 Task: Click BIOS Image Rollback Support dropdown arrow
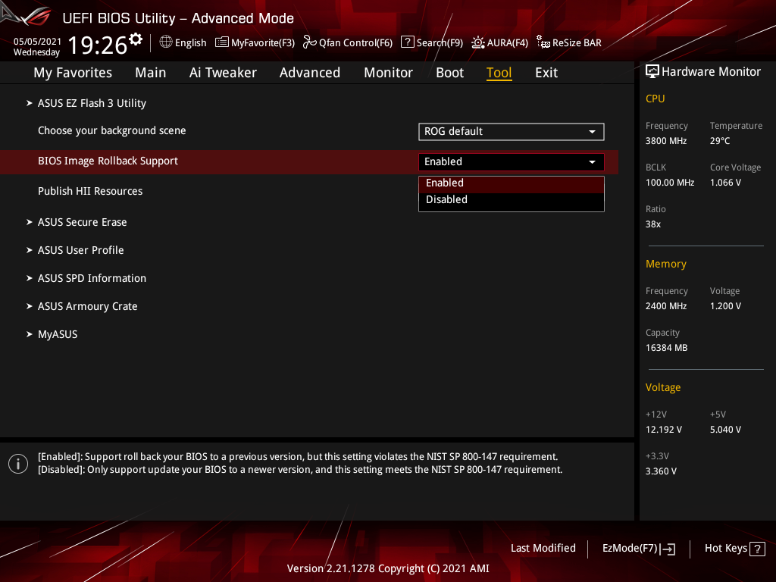pyautogui.click(x=592, y=162)
